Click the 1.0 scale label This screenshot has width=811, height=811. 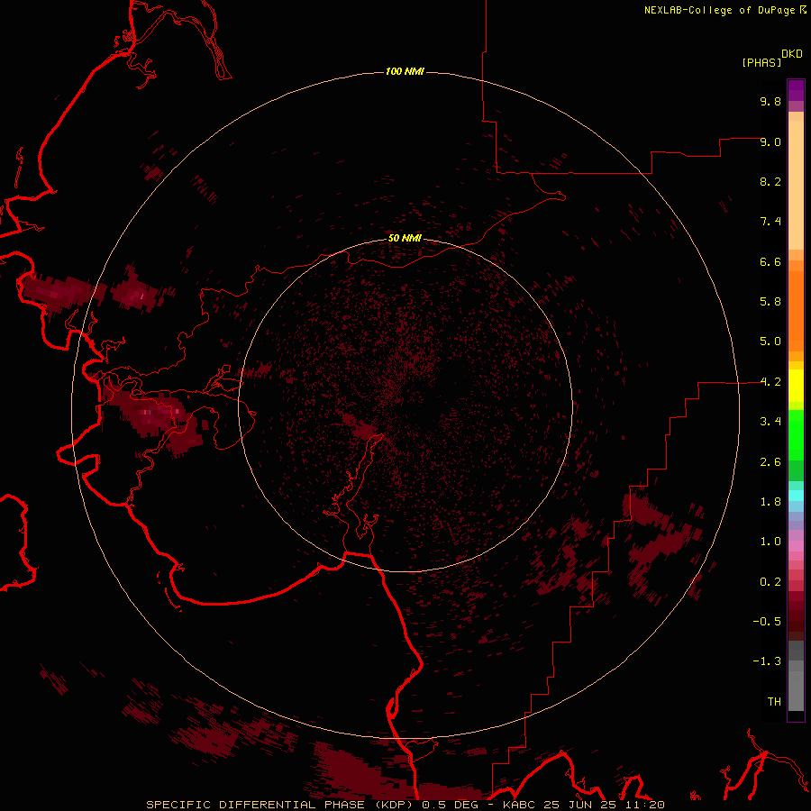pos(770,542)
